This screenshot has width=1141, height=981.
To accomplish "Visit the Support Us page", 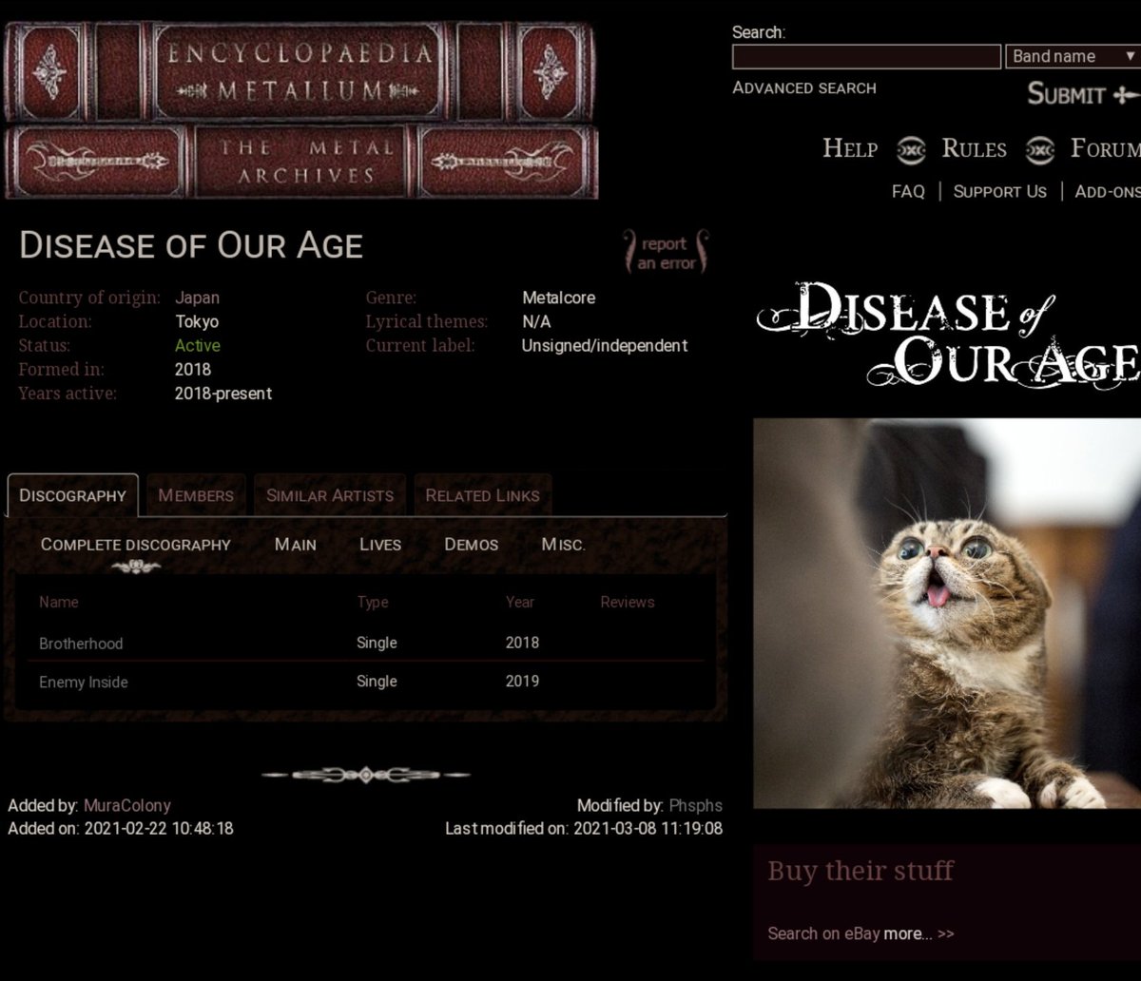I will pyautogui.click(x=999, y=191).
